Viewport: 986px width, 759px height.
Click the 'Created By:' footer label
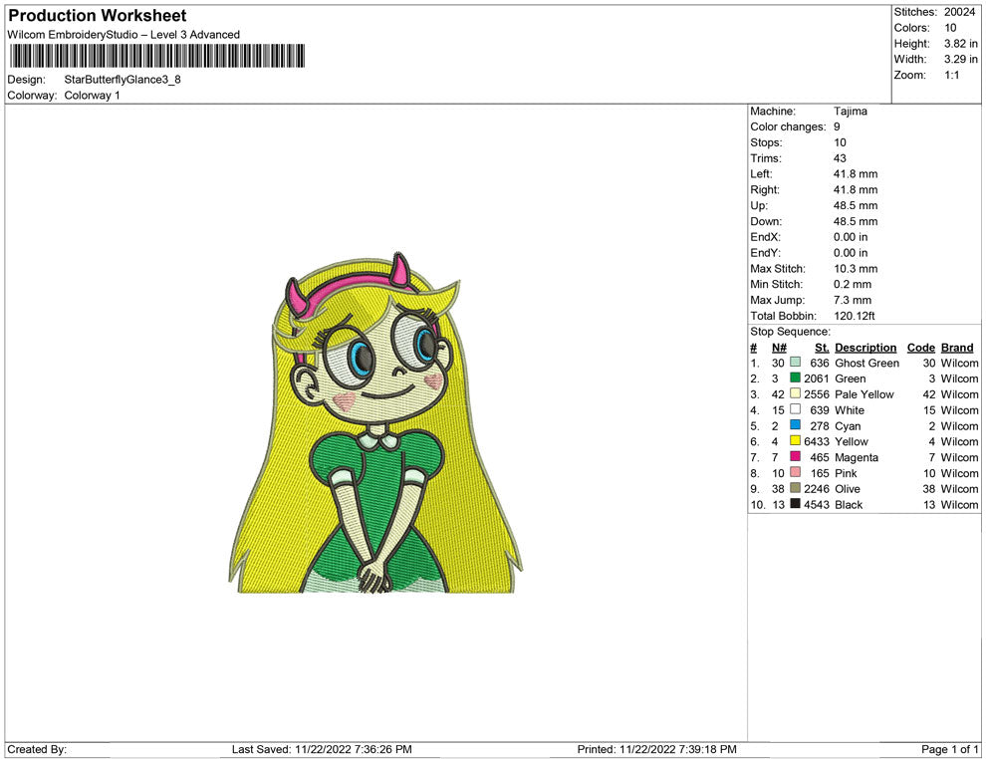[37, 749]
